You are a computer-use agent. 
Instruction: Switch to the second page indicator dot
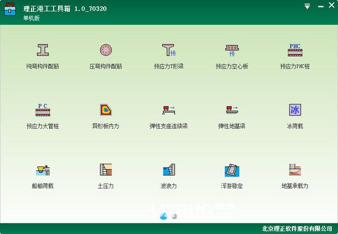pyautogui.click(x=175, y=216)
